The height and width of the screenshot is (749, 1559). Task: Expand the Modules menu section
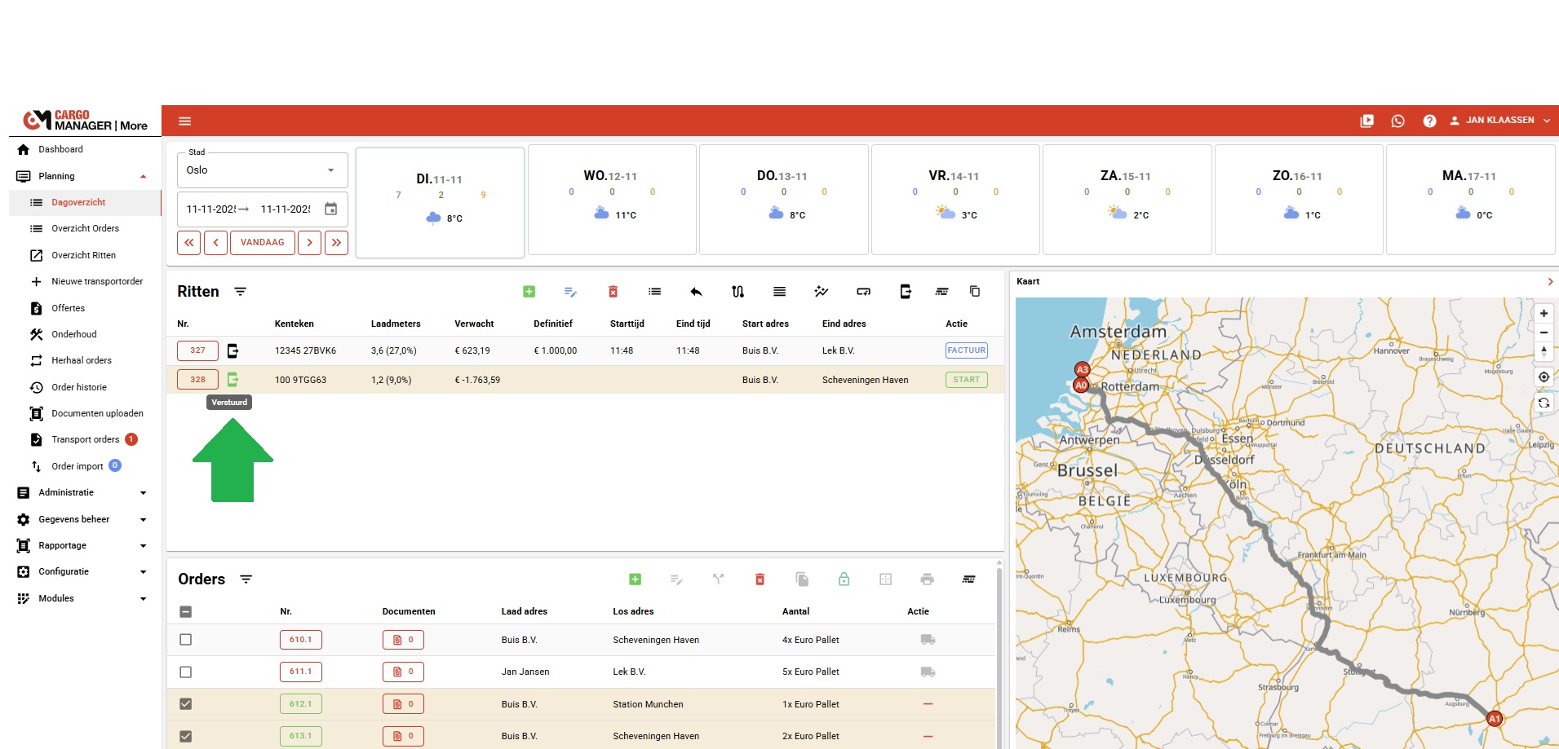(x=143, y=599)
